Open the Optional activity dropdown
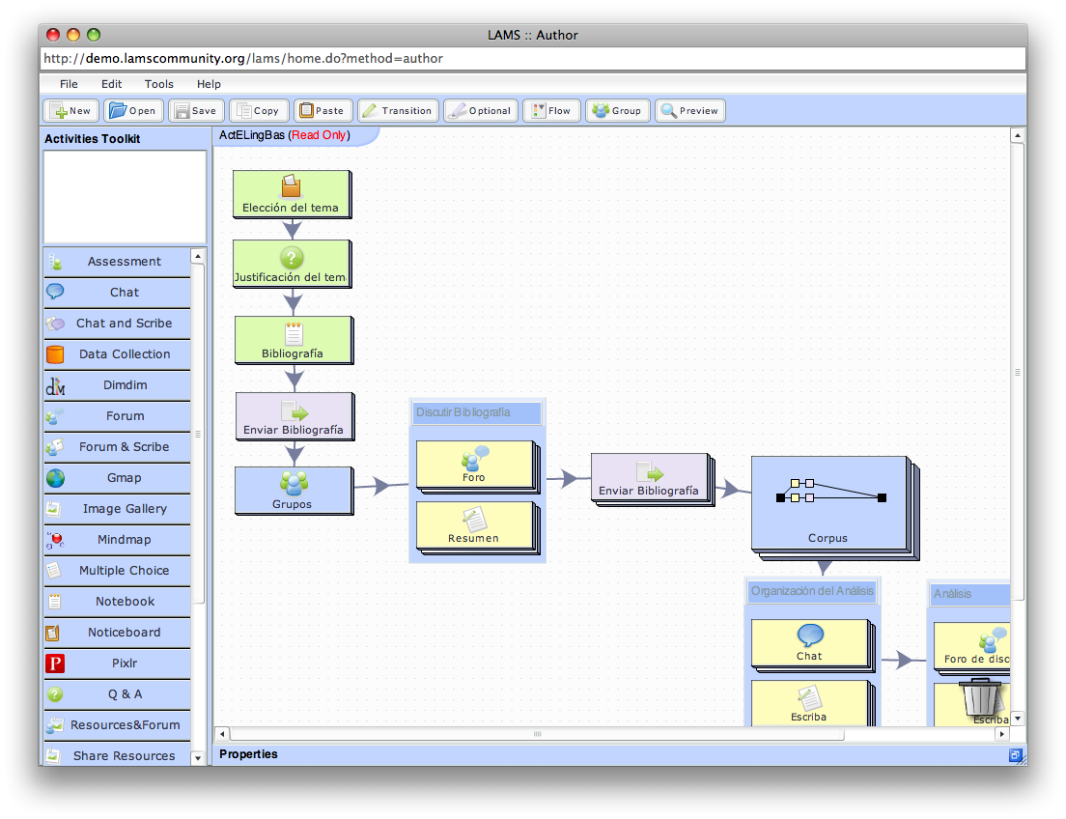 click(481, 111)
